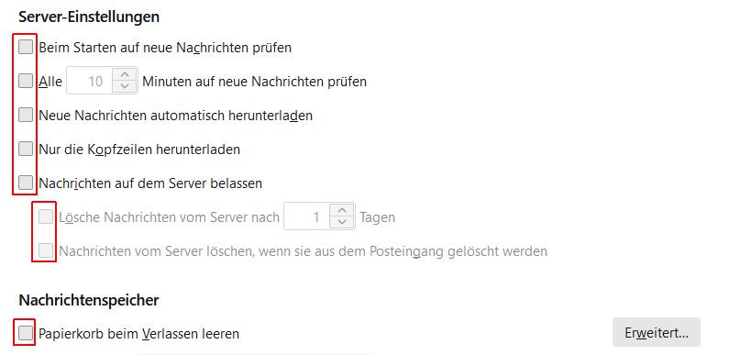Click the 'Nachrichtenspeicher' heading
This screenshot has height=355, width=740.
(x=89, y=299)
